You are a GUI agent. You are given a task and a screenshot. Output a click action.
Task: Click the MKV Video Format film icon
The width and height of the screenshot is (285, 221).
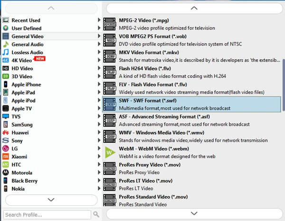(110, 55)
